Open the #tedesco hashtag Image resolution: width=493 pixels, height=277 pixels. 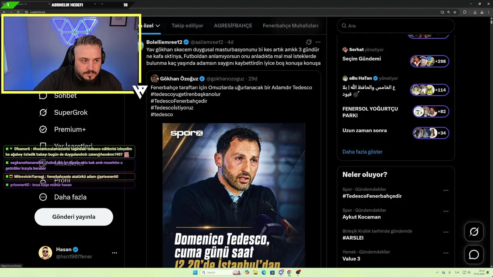[x=162, y=114]
